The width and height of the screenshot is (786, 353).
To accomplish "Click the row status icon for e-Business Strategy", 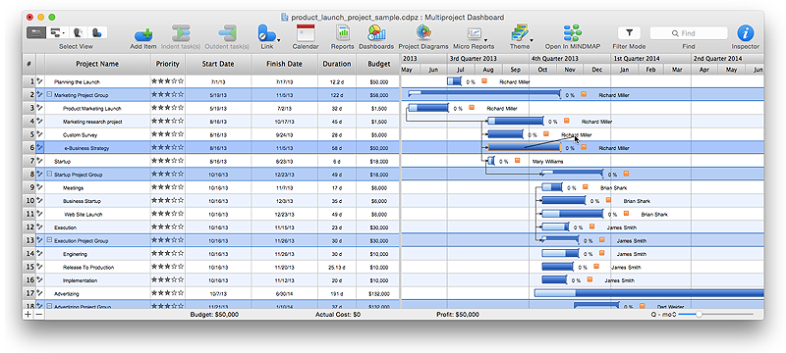I will 40,148.
